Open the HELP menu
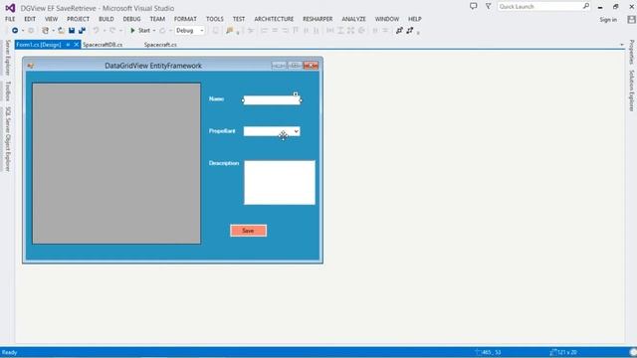The height and width of the screenshot is (358, 637). tap(415, 19)
